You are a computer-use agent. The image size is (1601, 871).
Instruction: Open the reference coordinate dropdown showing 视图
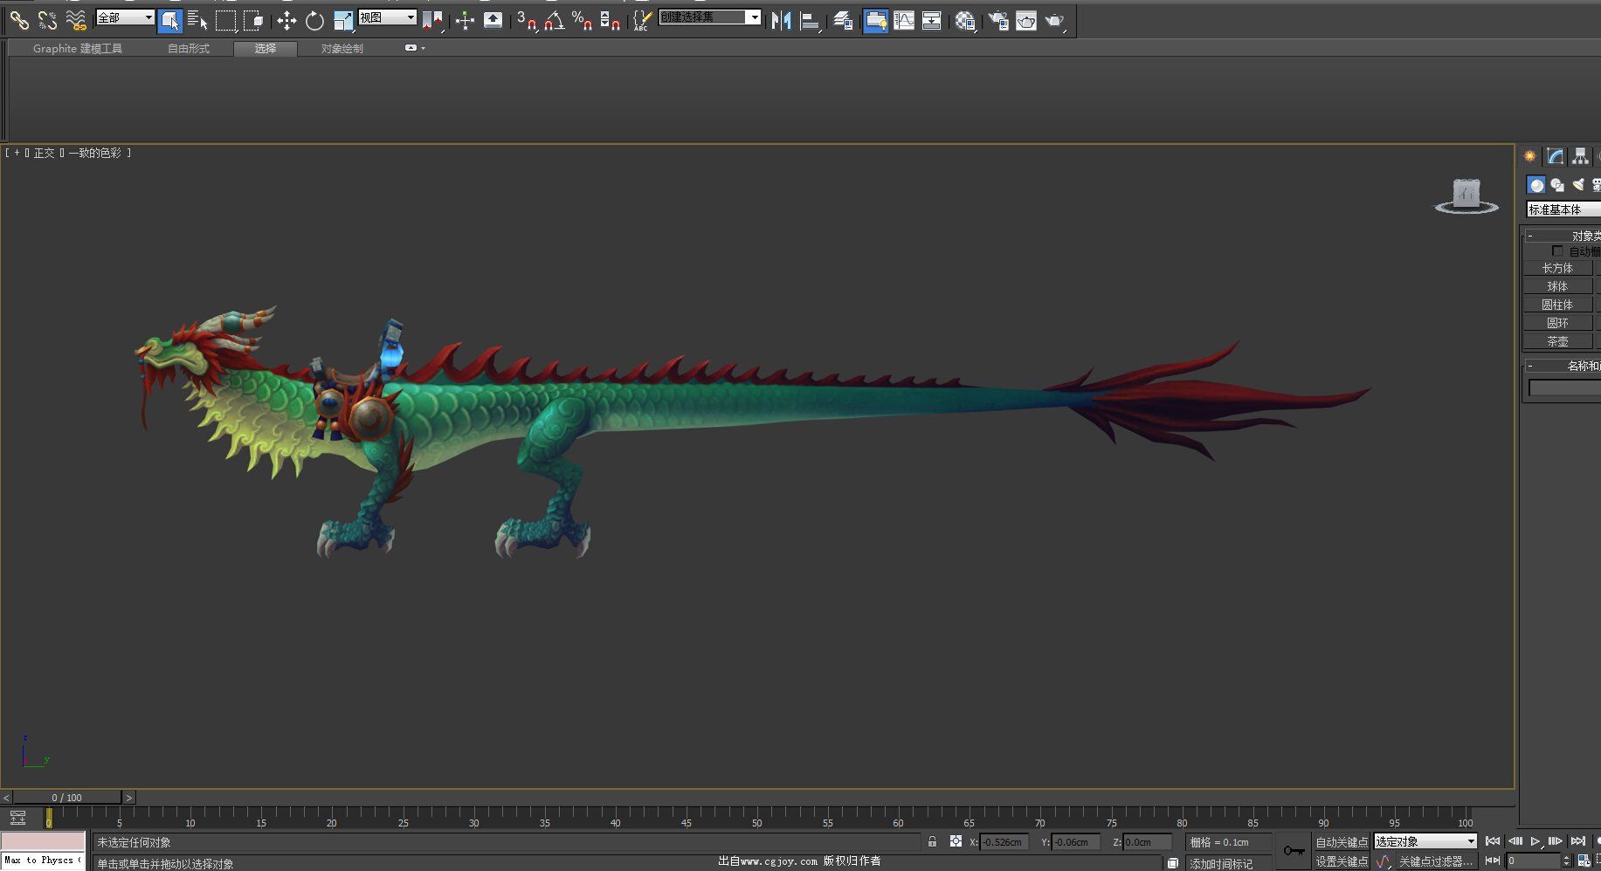[x=387, y=17]
